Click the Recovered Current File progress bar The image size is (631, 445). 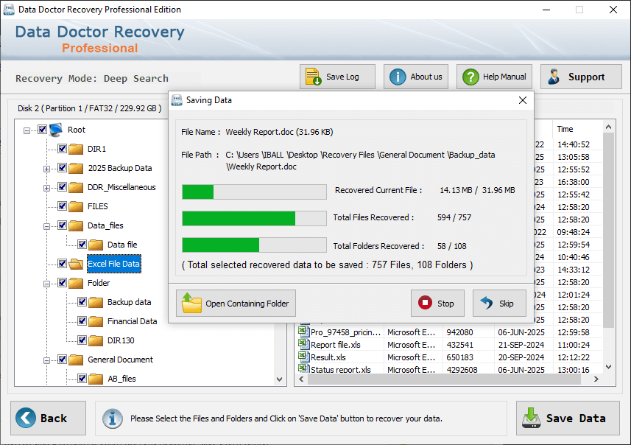(254, 192)
